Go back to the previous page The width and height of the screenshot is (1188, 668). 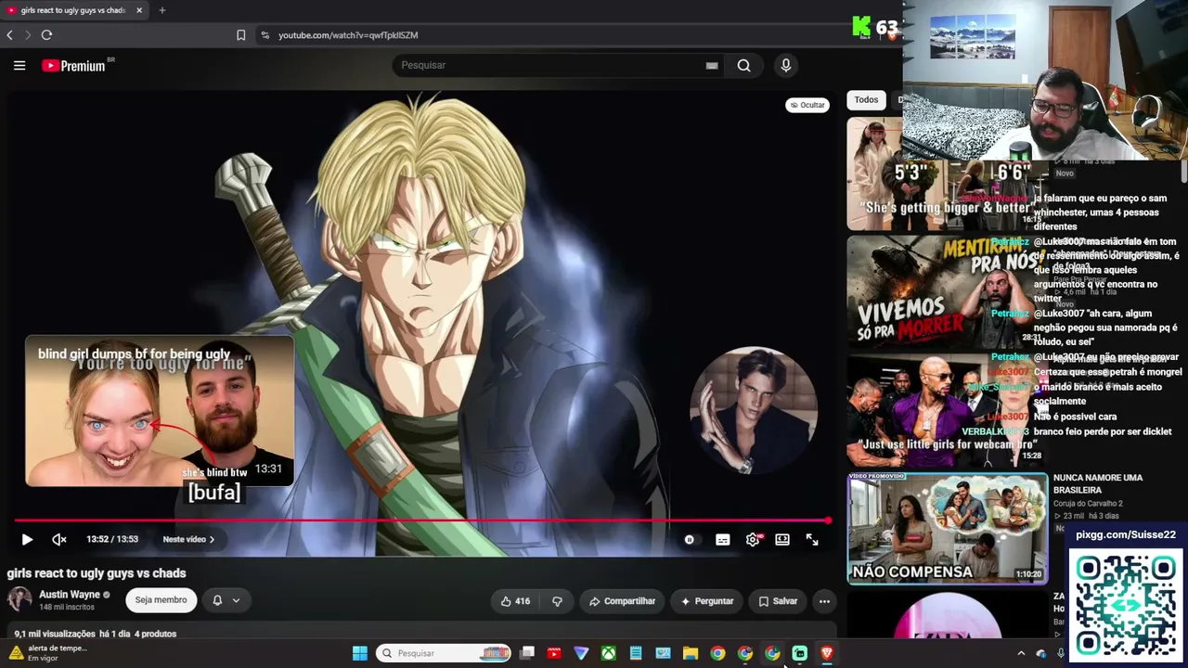click(10, 35)
